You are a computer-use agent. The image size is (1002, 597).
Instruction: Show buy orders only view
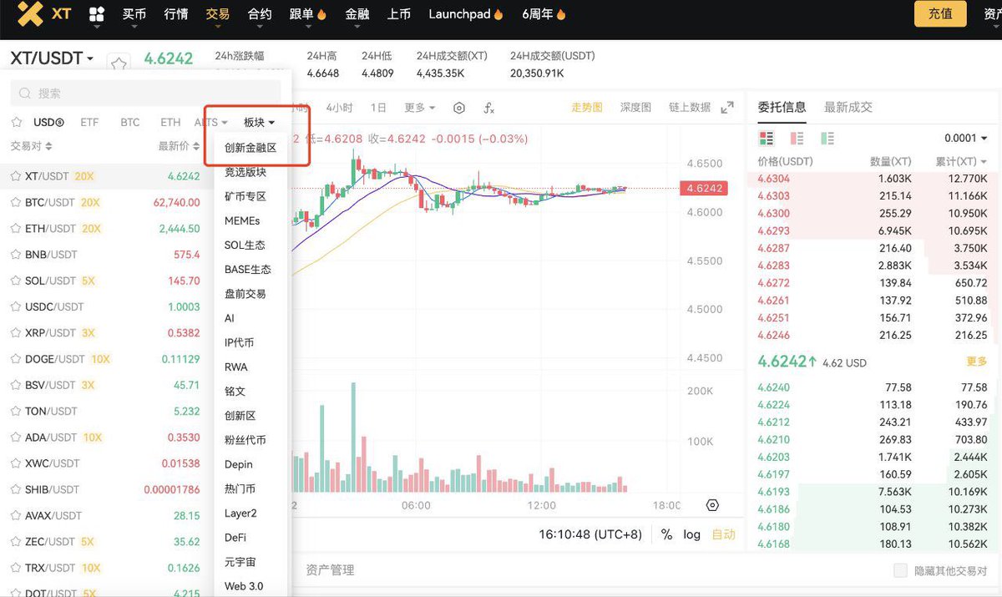[827, 138]
